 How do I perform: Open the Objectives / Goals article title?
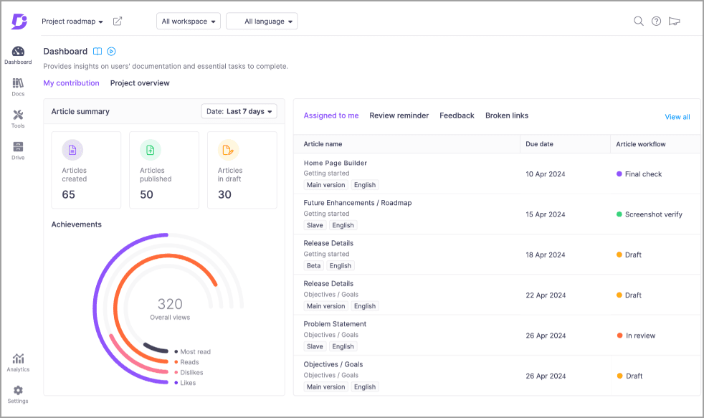[x=333, y=364]
